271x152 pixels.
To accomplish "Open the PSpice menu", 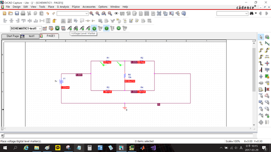I will coord(75,7).
